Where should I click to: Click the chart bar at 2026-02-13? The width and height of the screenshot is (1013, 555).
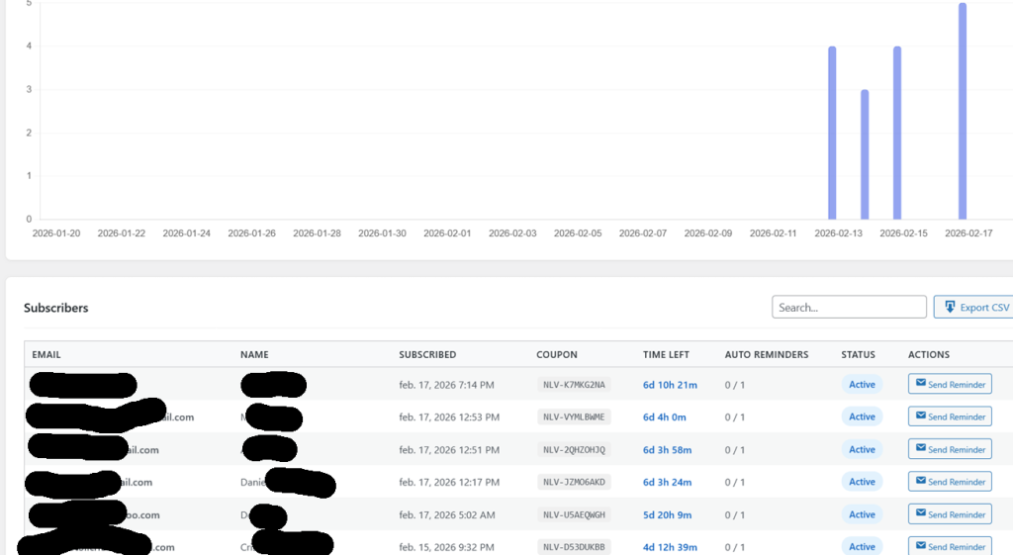click(832, 133)
